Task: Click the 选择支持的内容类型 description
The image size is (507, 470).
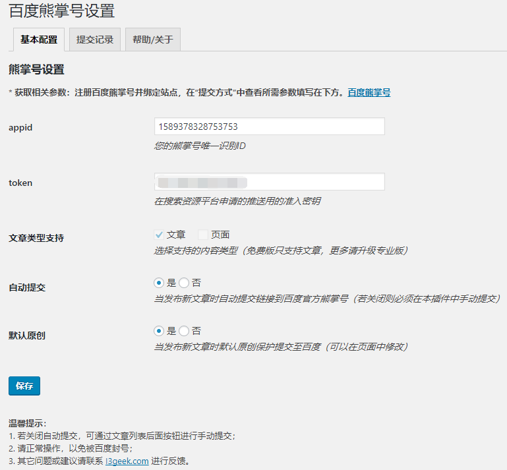Action: pos(281,250)
